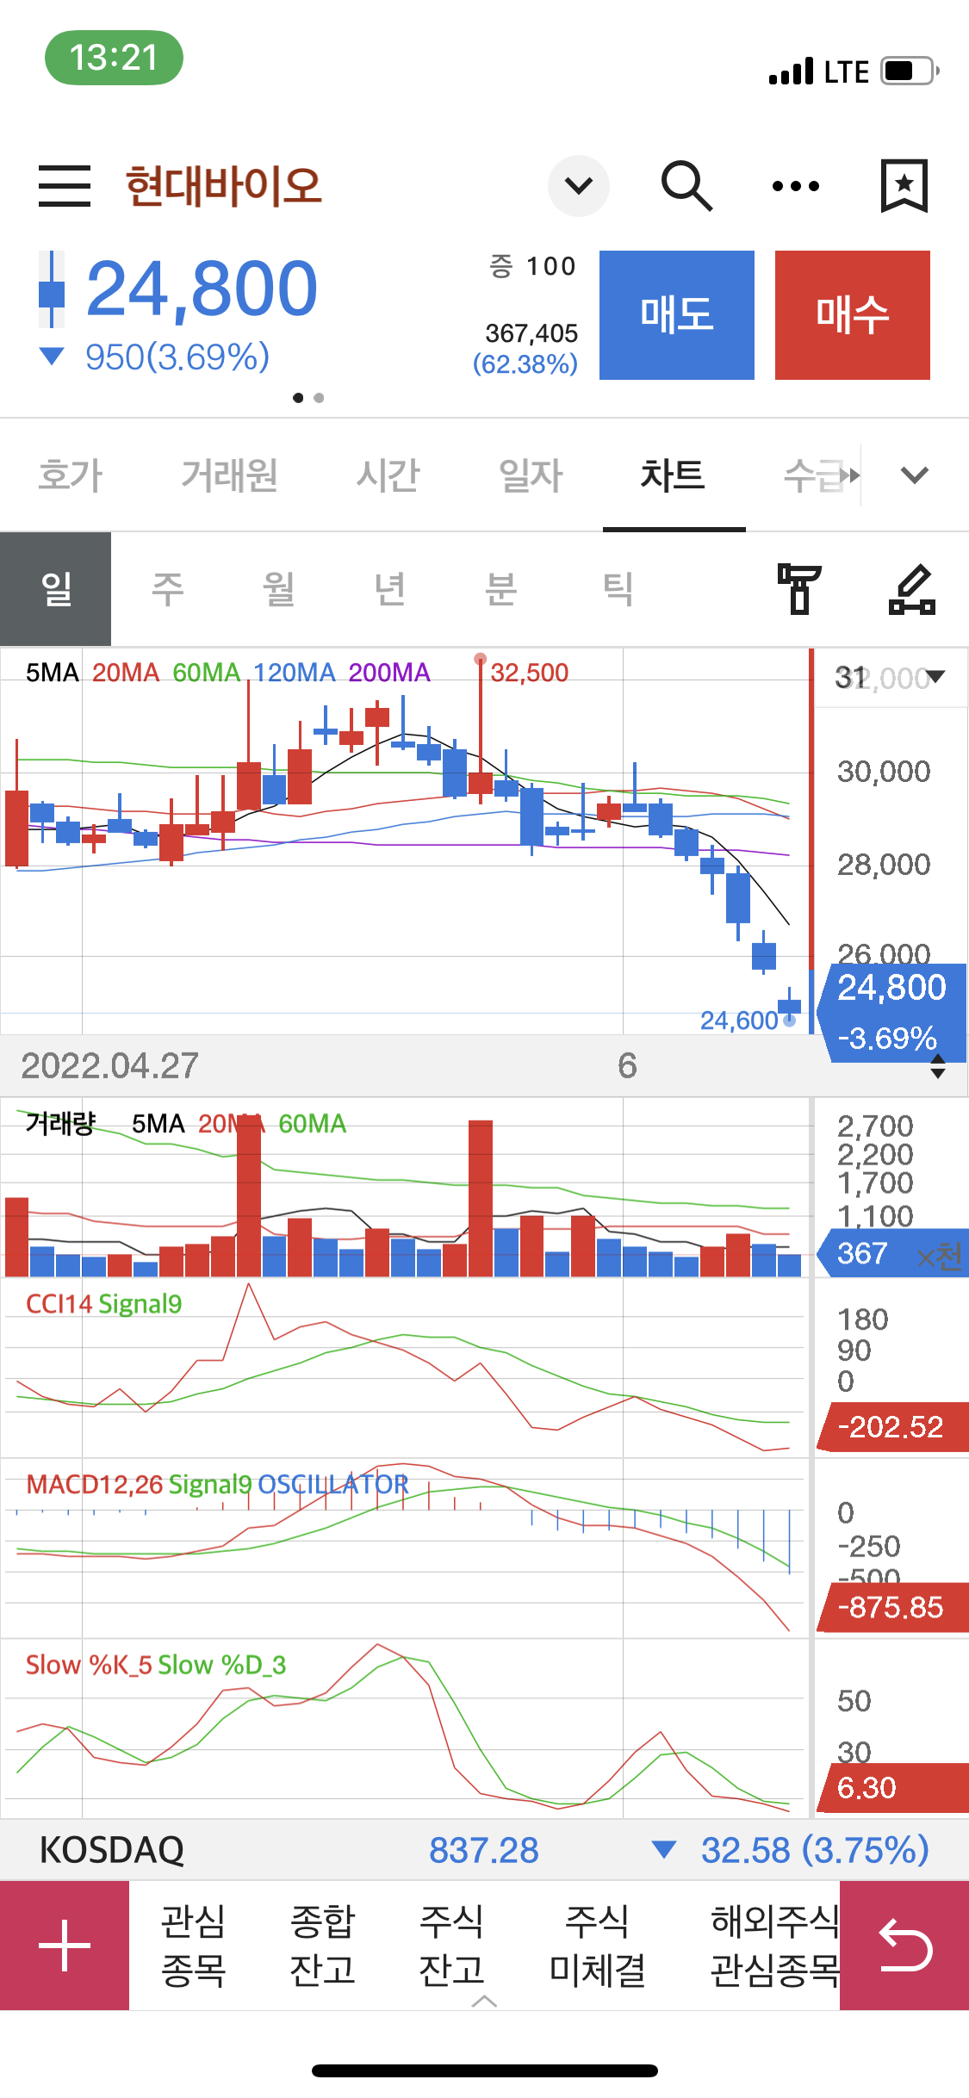Expand stock selector chevron next to 현대바이오

(x=579, y=185)
